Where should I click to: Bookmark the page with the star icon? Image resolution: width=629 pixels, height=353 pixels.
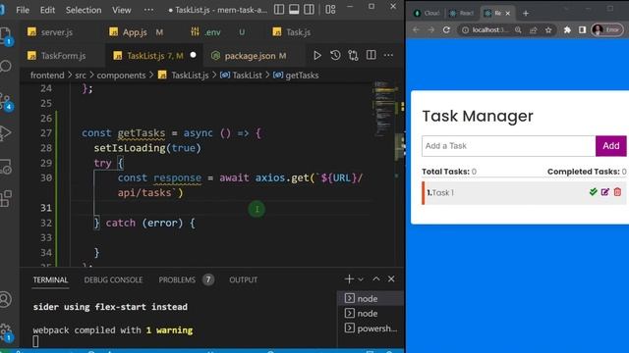pyautogui.click(x=548, y=30)
